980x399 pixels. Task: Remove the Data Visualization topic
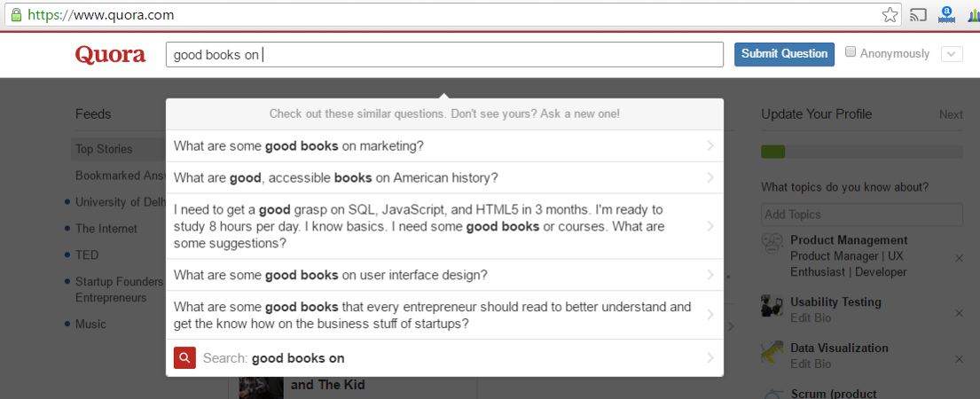tap(959, 359)
